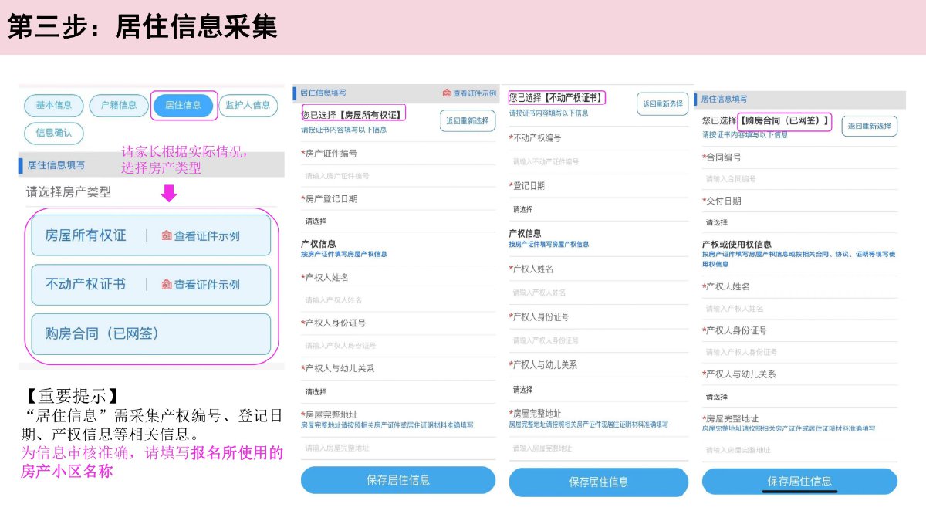Click the 不动产权编号 input field
The image size is (926, 521).
coord(598,161)
